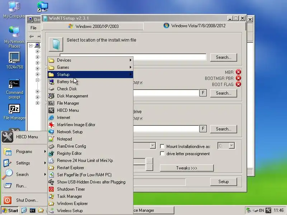Choose Shut Down... in Start menu

pyautogui.click(x=24, y=200)
